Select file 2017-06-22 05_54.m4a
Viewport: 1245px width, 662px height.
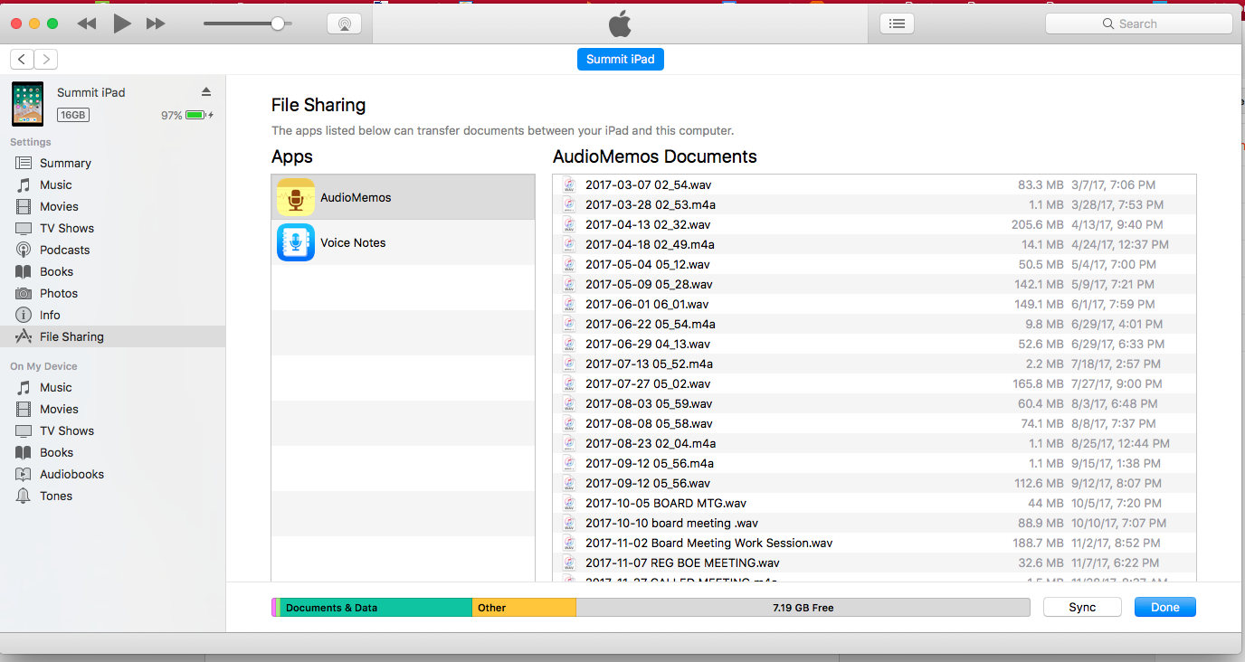pyautogui.click(x=874, y=324)
